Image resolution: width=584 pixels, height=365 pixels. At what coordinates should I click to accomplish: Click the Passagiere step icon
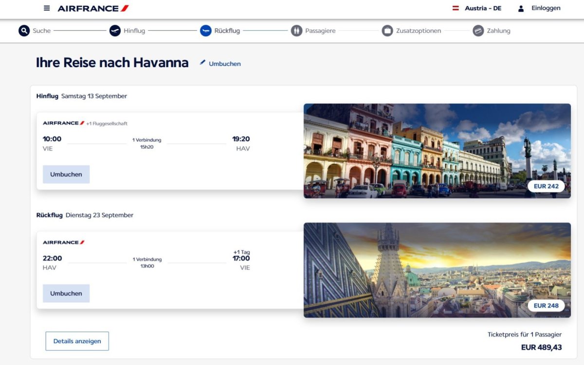point(296,31)
